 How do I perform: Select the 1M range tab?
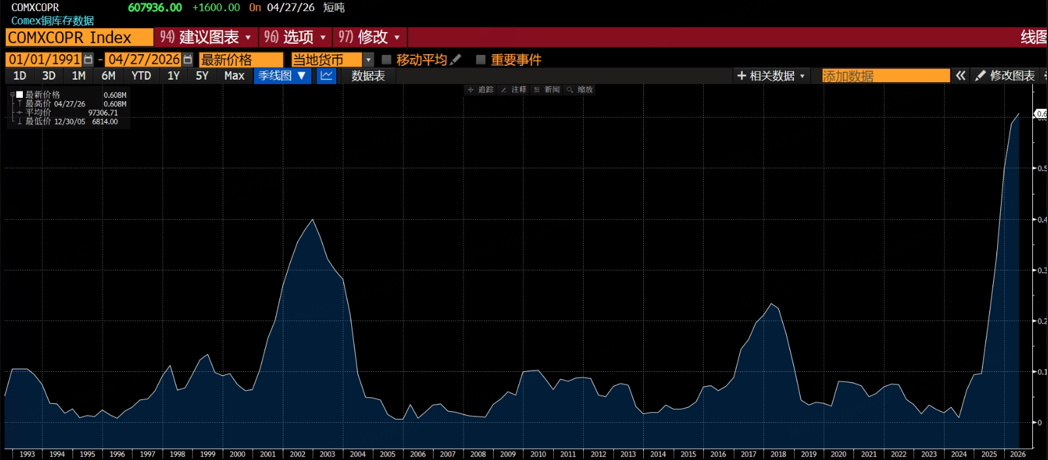(x=79, y=76)
